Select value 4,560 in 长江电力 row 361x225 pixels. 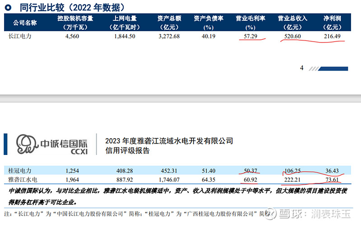tap(72, 36)
